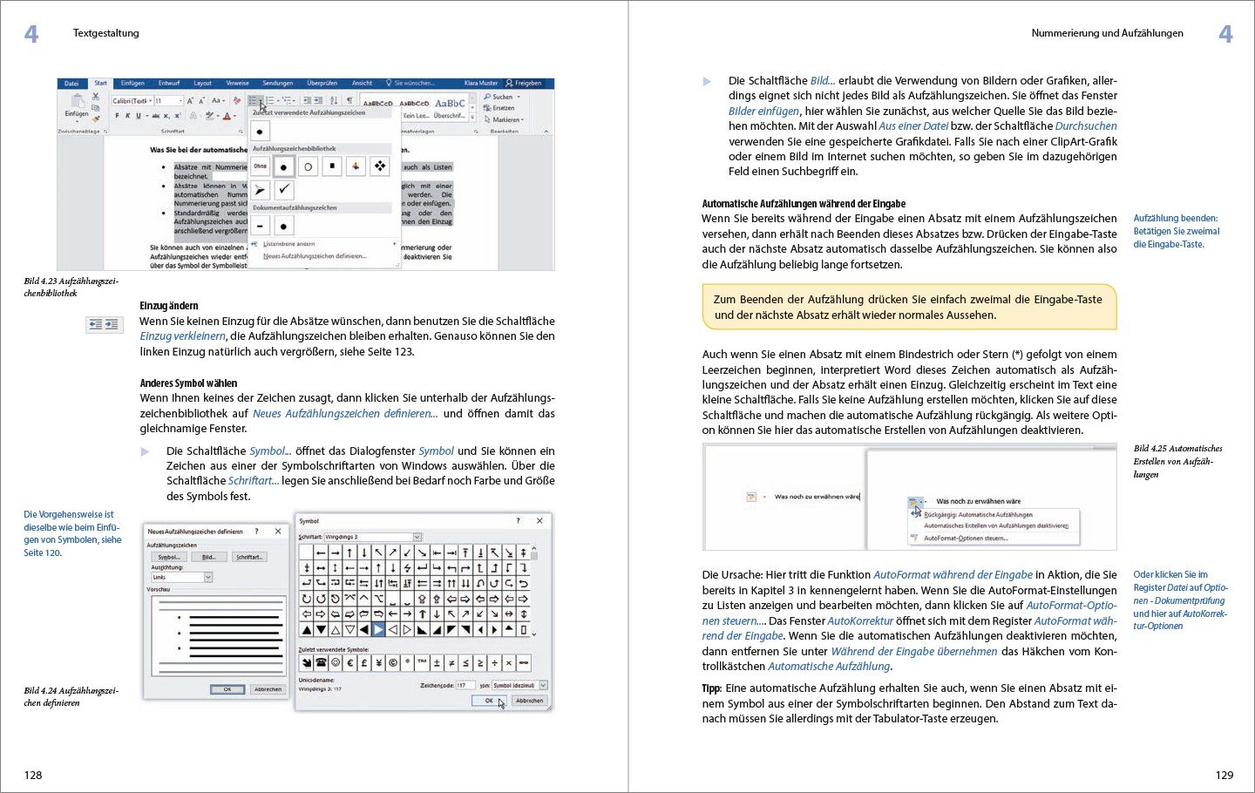The image size is (1255, 793).
Task: Click the 'Schriftart...' button in bullet dialog
Action: click(x=249, y=557)
